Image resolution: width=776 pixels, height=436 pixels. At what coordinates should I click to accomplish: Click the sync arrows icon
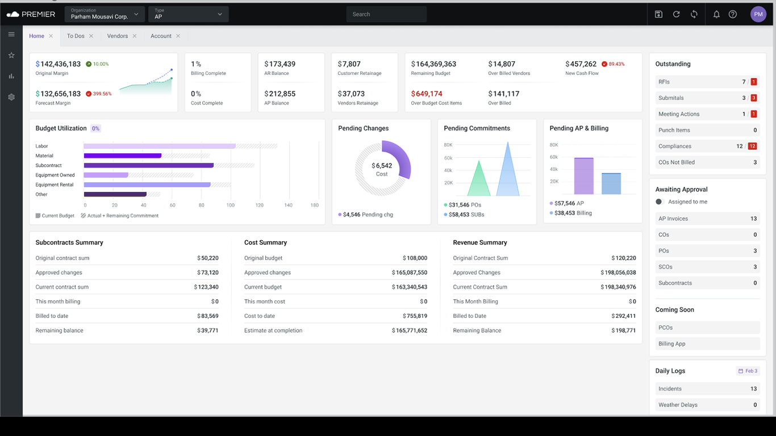click(x=694, y=14)
